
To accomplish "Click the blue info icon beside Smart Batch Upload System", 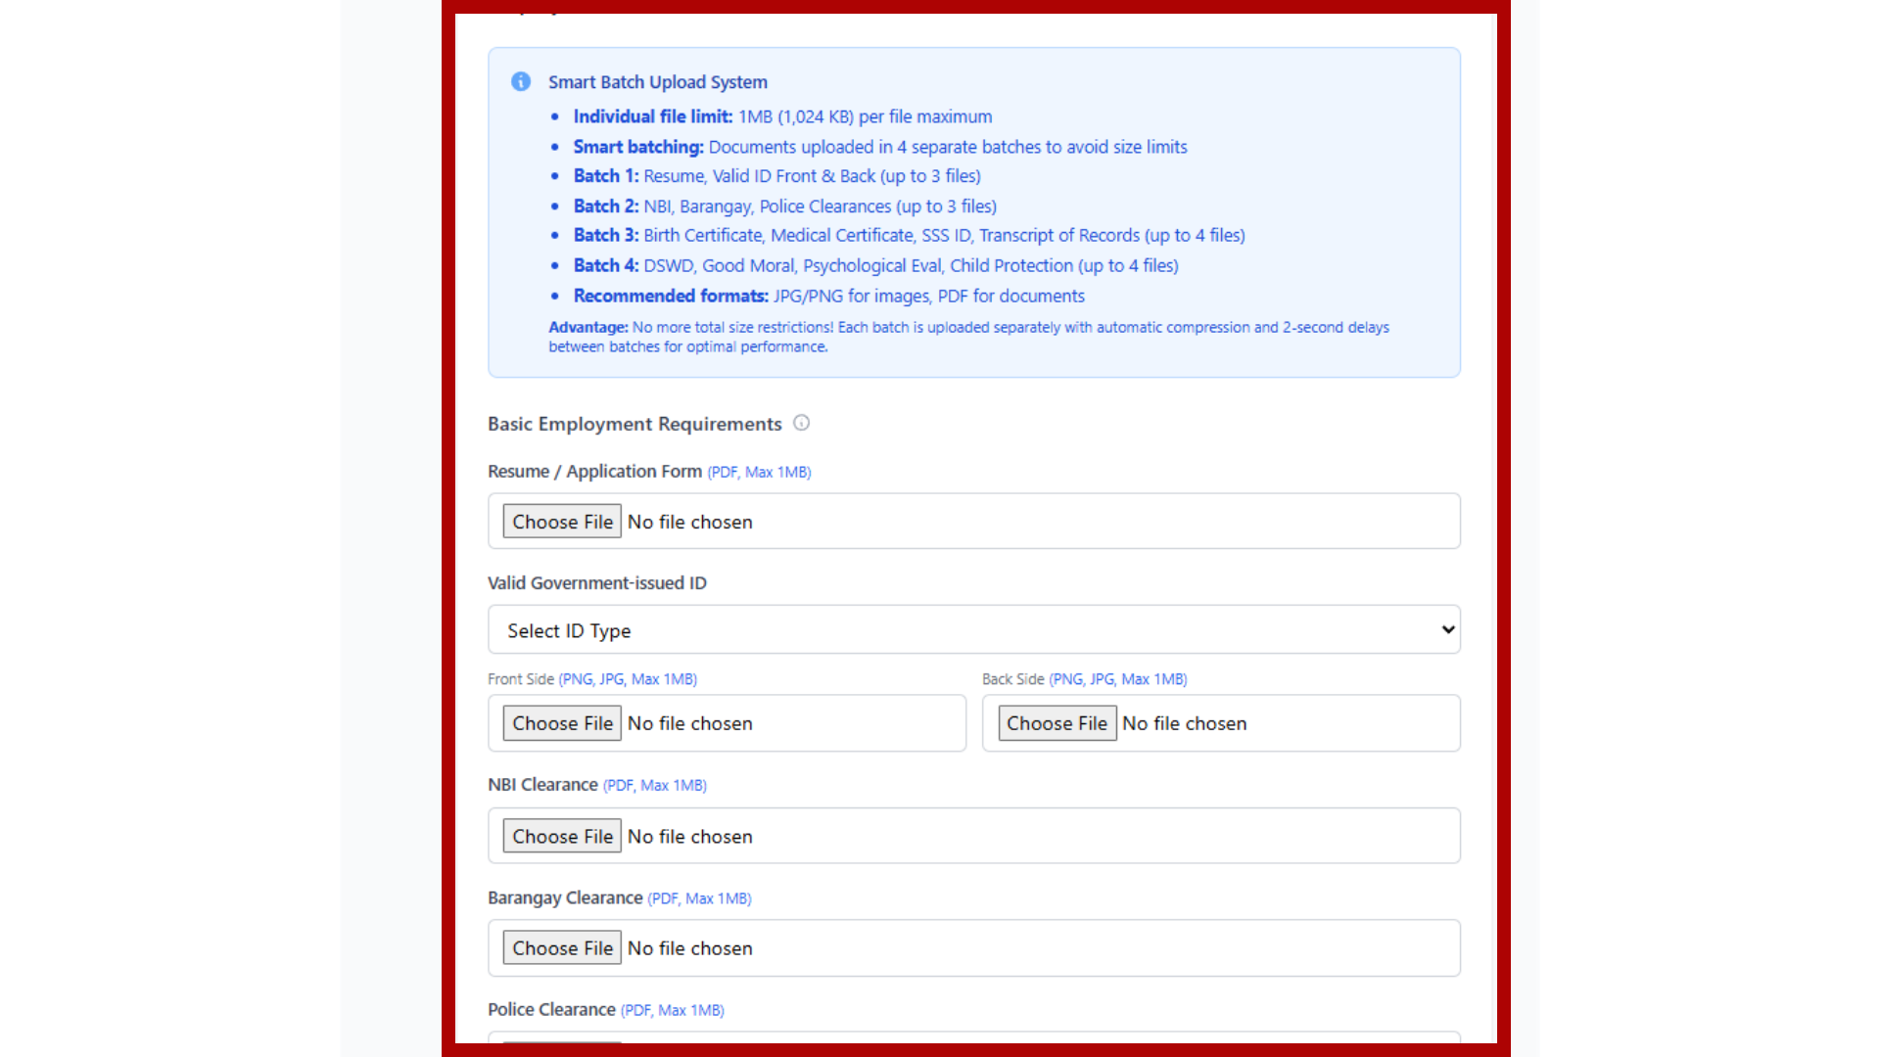I will (521, 81).
